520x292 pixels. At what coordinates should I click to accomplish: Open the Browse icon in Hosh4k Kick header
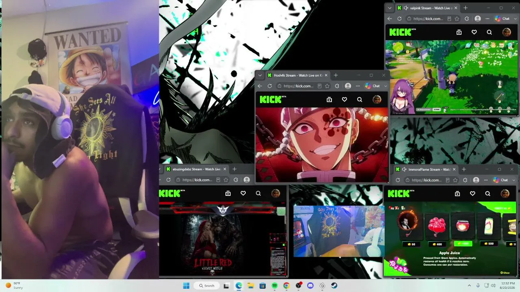(x=329, y=99)
